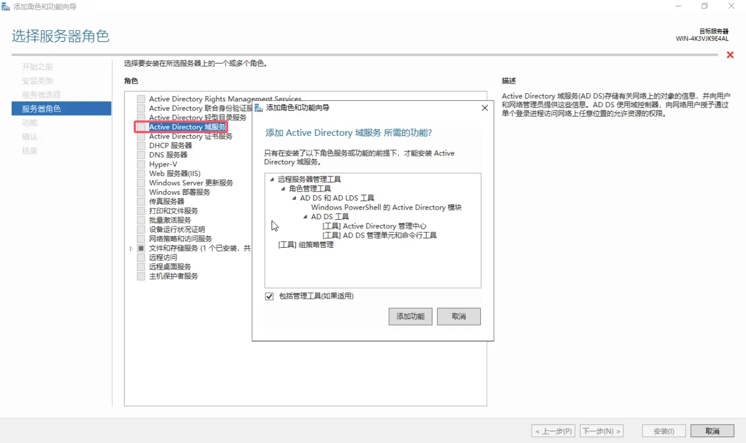Expand the 文件和存储服务 tree node
746x443 pixels.
click(131, 248)
